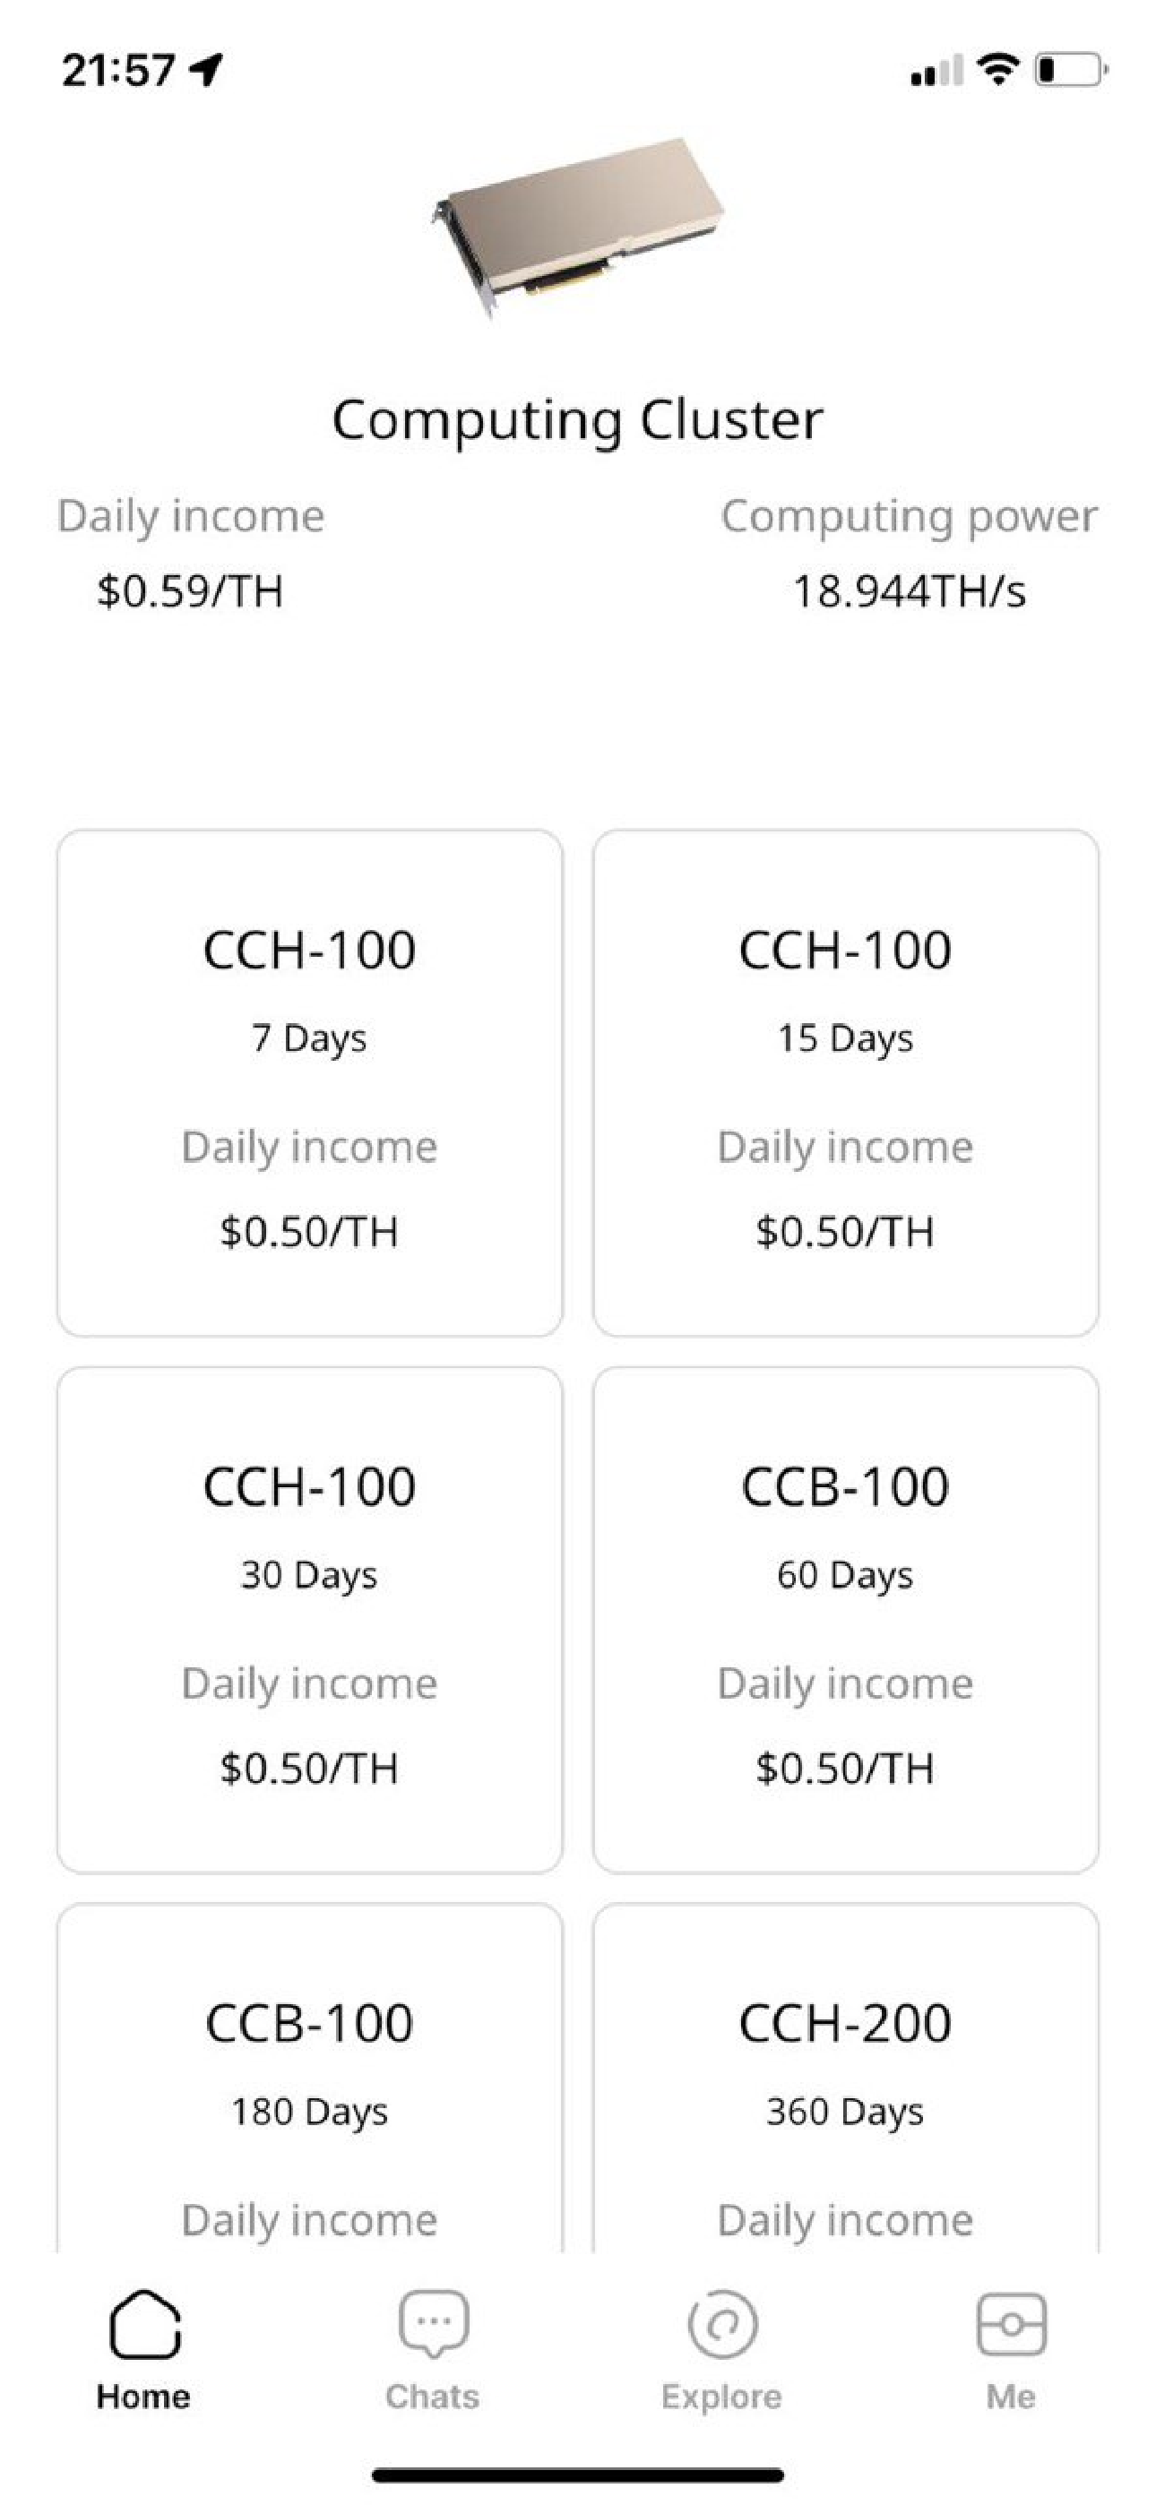Tap the $0.59/TH daily income value
Viewport: 1156px width, 2505px height.
[x=191, y=591]
